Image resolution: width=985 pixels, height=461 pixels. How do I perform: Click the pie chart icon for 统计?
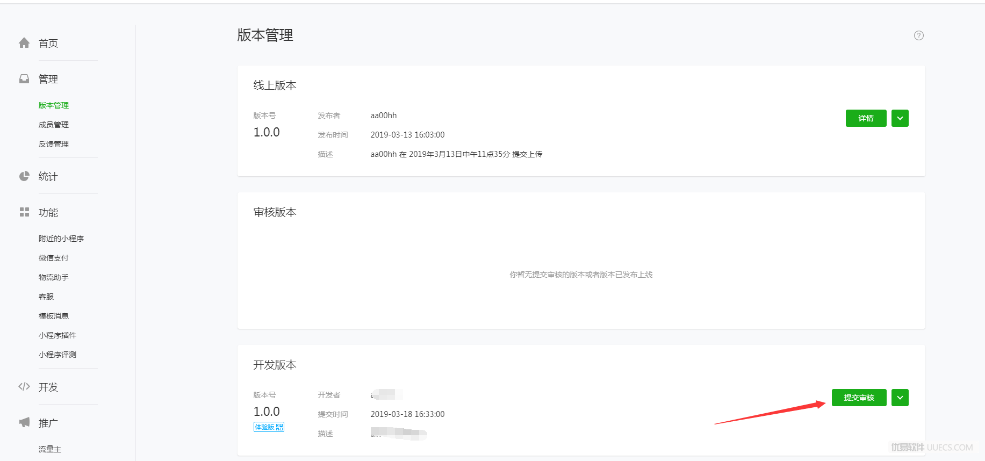click(x=24, y=176)
